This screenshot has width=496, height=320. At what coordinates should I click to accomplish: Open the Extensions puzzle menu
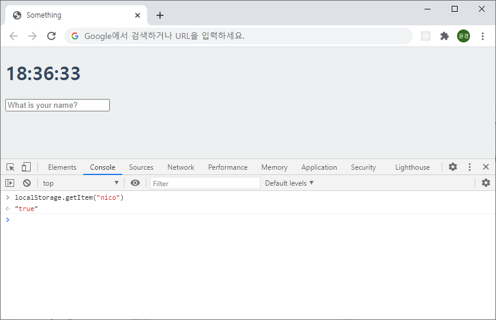(445, 36)
